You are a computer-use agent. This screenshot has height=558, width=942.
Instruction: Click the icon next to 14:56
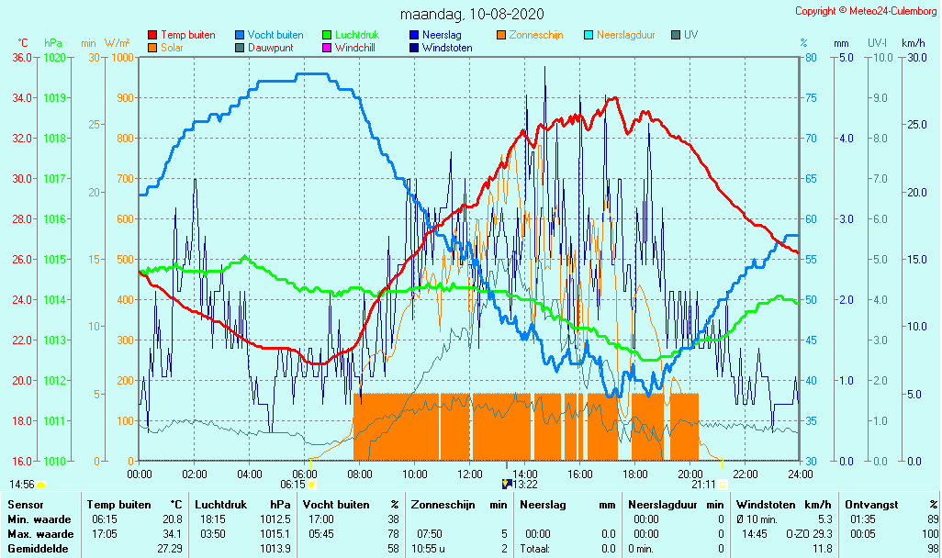pyautogui.click(x=40, y=484)
